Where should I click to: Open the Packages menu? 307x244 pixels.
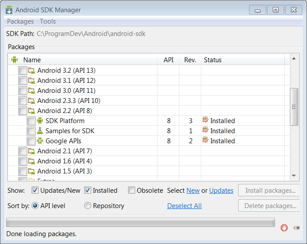pos(20,21)
